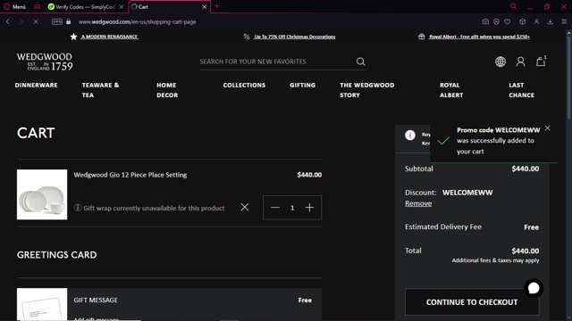Open the Dinnerware menu
Viewport: 572px width, 321px height.
tap(36, 85)
